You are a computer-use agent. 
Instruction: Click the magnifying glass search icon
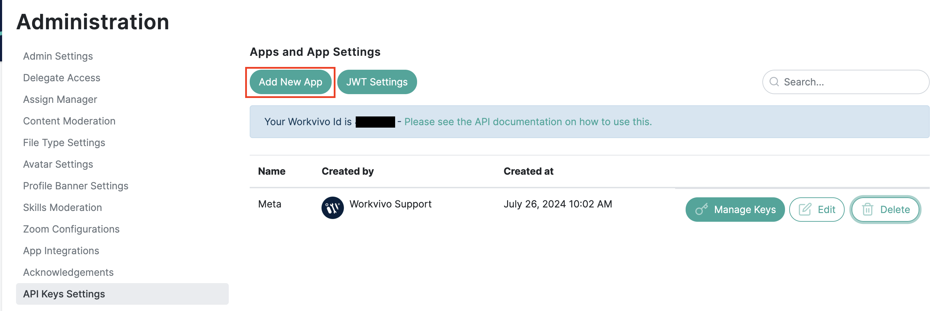point(774,82)
